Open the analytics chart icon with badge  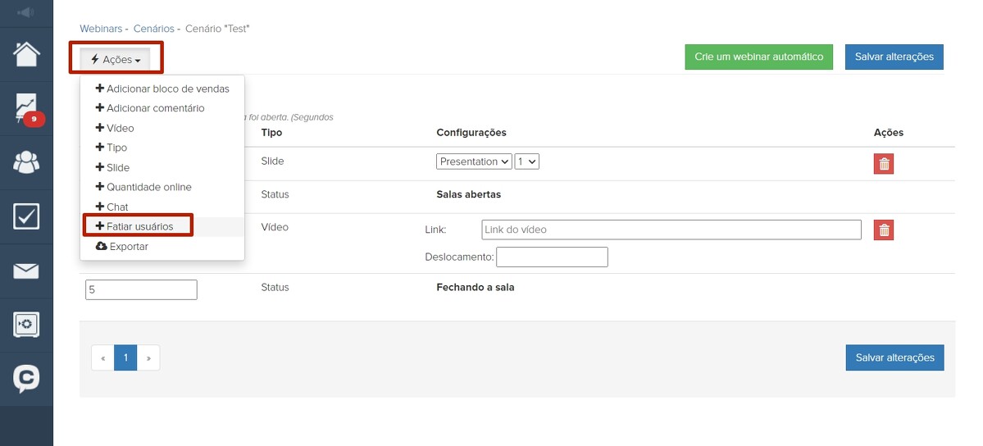(26, 108)
